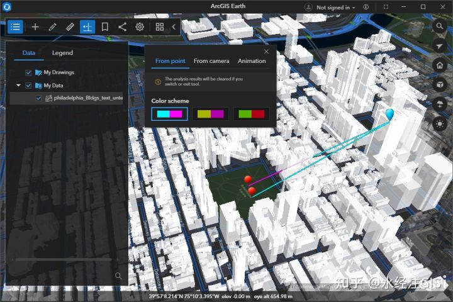Screen dimensions: 453x302
Task: Click the compass navigation arrow button
Action: coord(439,46)
